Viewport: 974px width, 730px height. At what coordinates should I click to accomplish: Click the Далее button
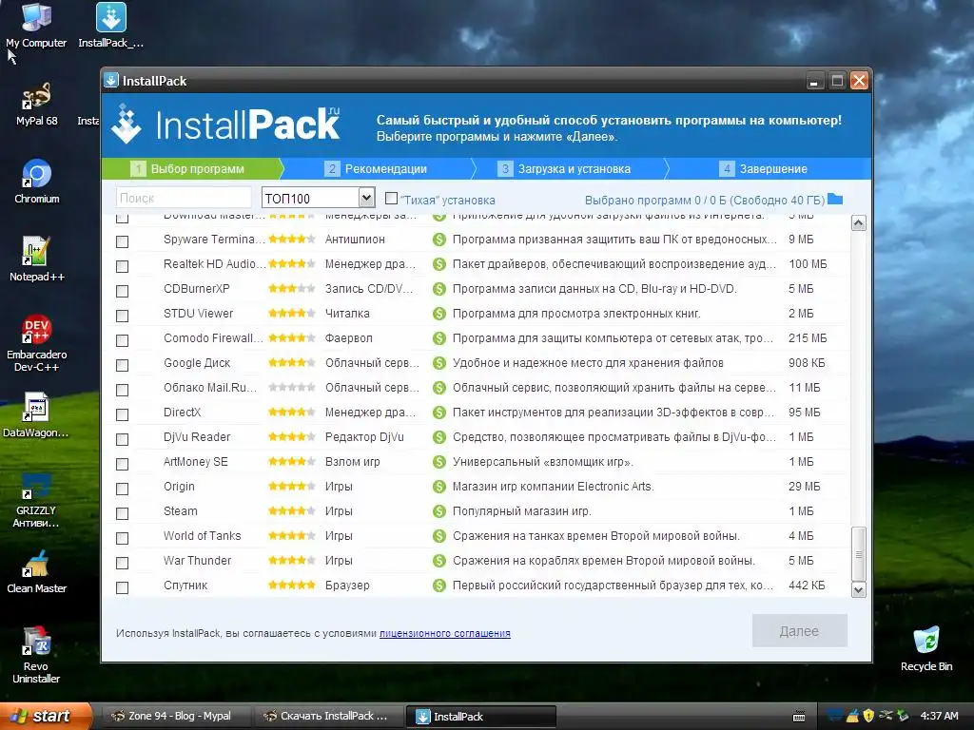coord(799,631)
